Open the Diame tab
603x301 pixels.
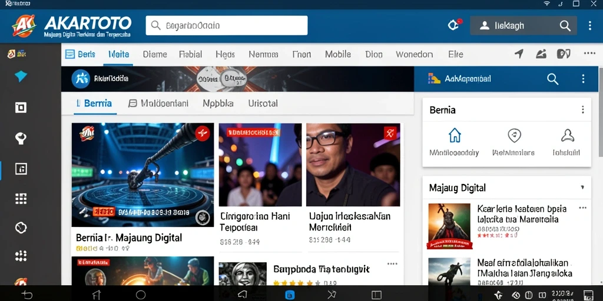coord(155,54)
